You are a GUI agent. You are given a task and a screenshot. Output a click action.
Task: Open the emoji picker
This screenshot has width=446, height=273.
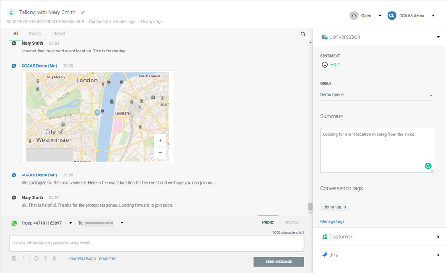(x=36, y=259)
